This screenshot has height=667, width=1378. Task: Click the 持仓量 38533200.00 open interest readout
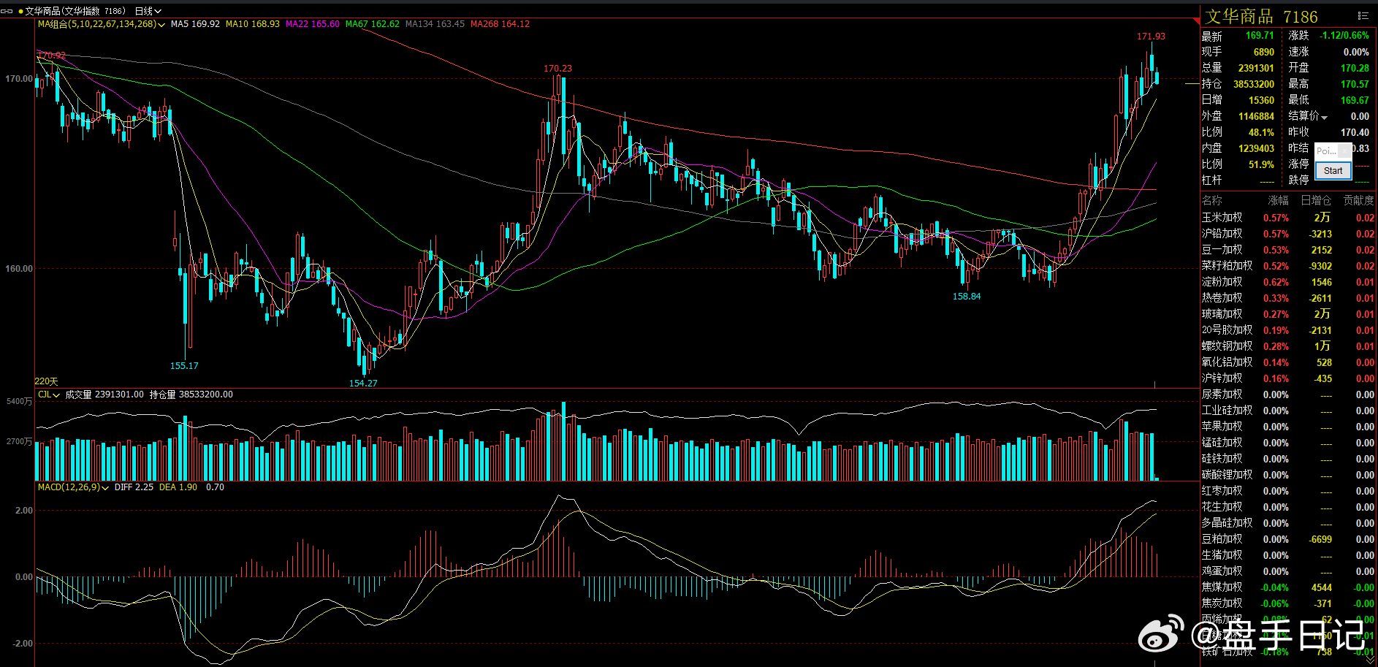point(191,395)
